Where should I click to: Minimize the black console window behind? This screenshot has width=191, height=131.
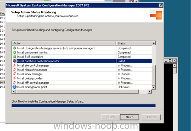(x=166, y=60)
